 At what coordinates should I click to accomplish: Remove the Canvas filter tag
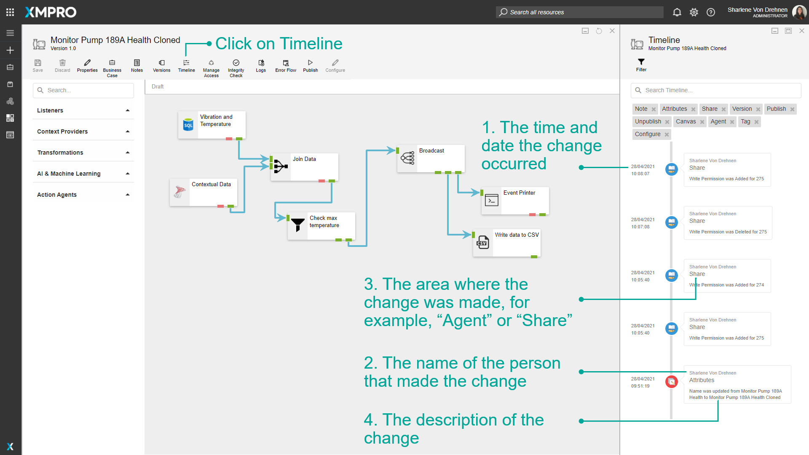click(x=702, y=122)
